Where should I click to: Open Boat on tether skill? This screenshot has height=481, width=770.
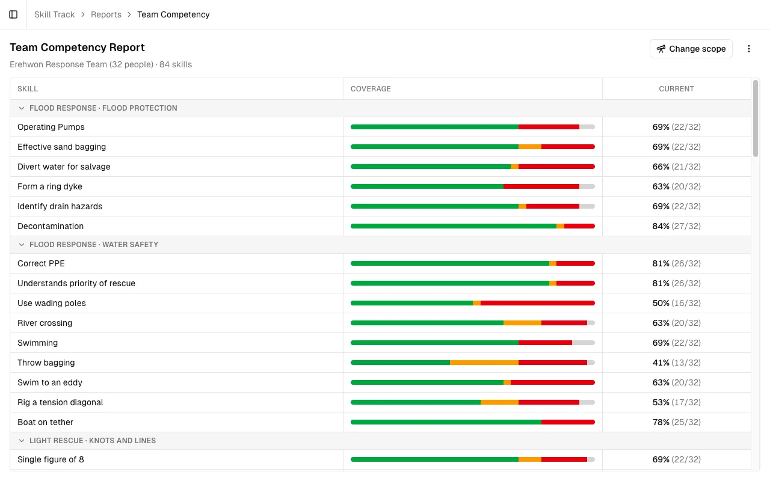[45, 422]
